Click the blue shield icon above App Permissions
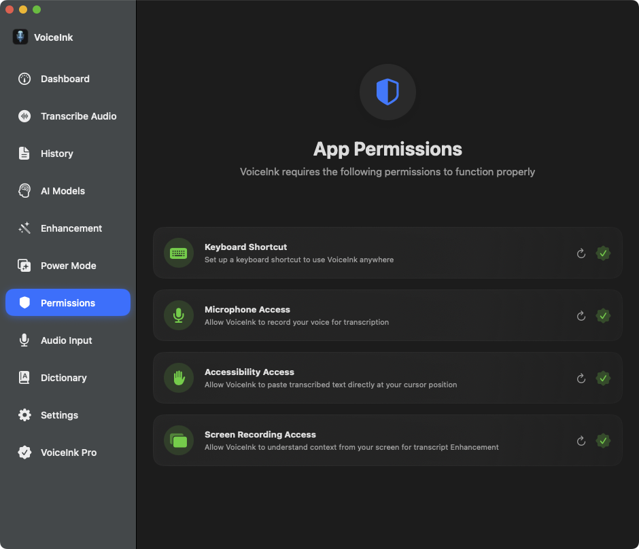 387,92
